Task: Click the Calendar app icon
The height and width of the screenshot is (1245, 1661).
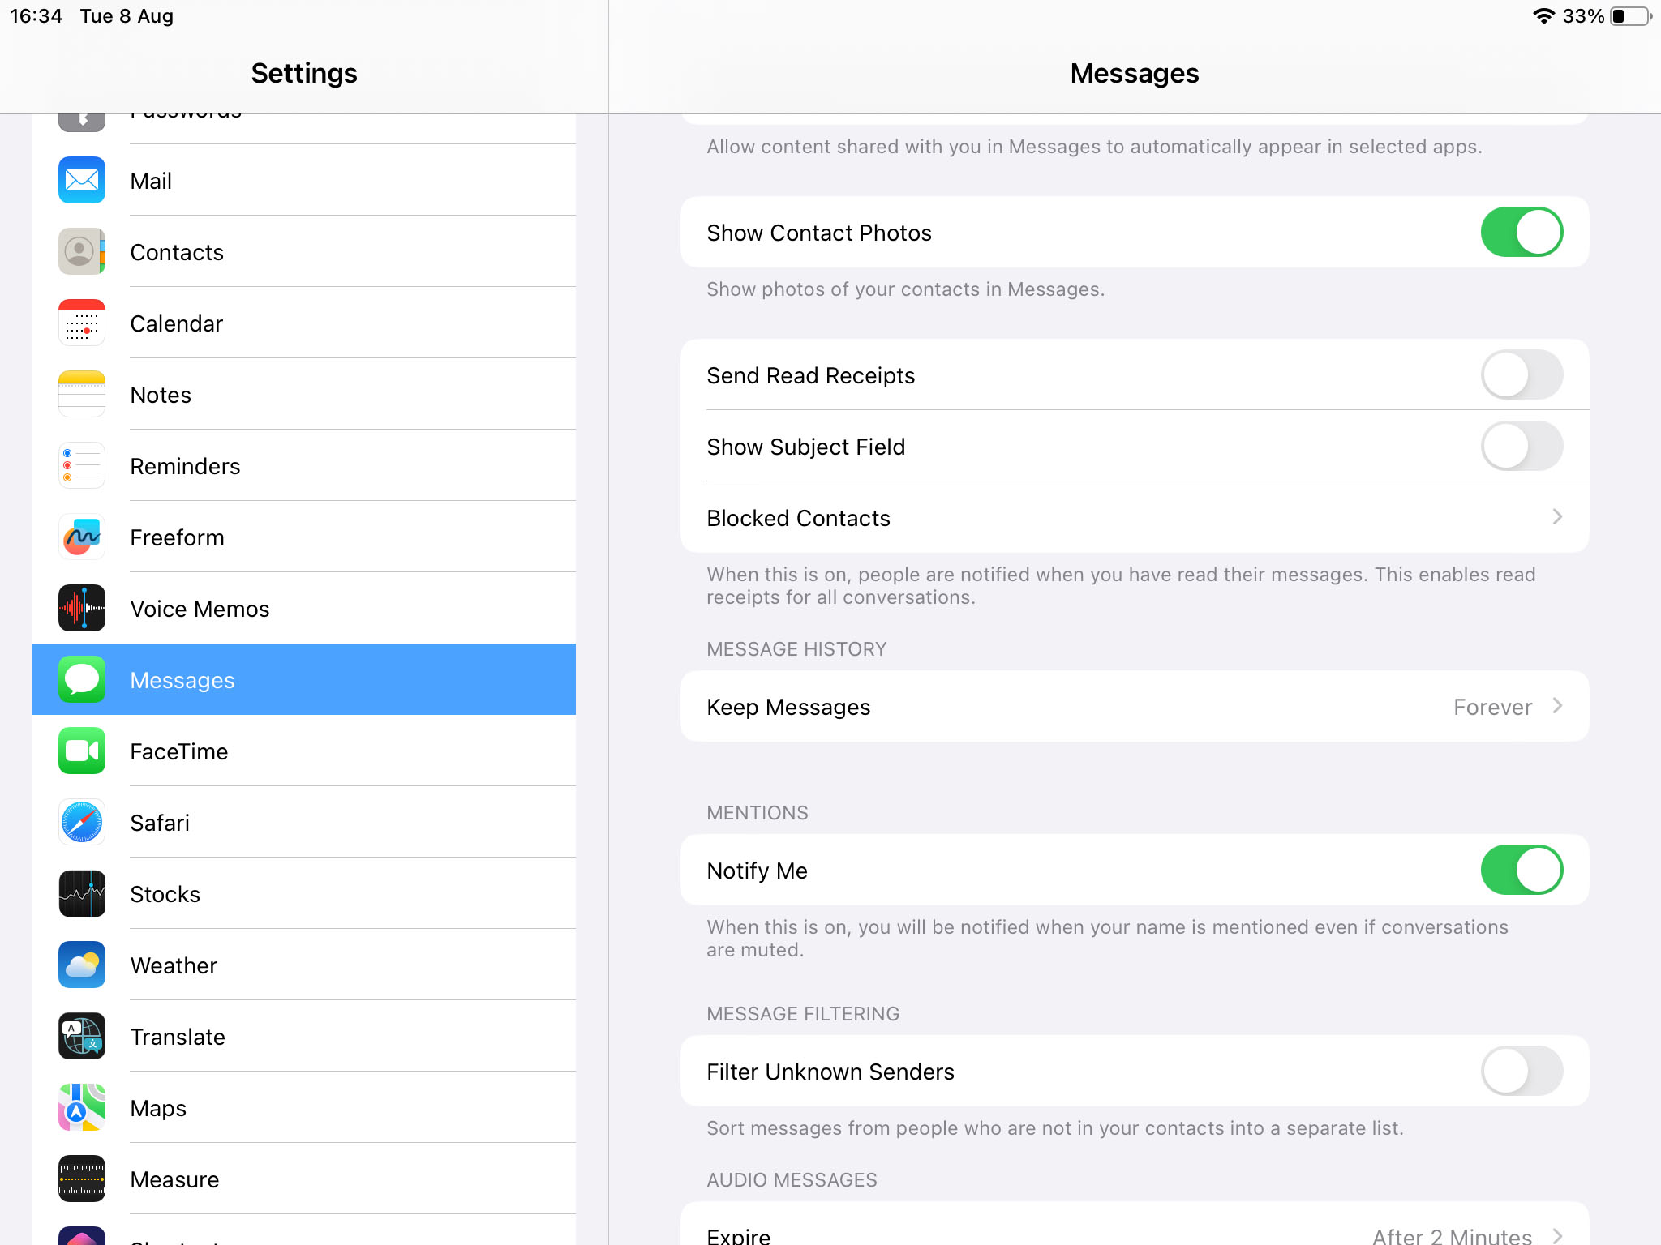Action: pyautogui.click(x=81, y=323)
